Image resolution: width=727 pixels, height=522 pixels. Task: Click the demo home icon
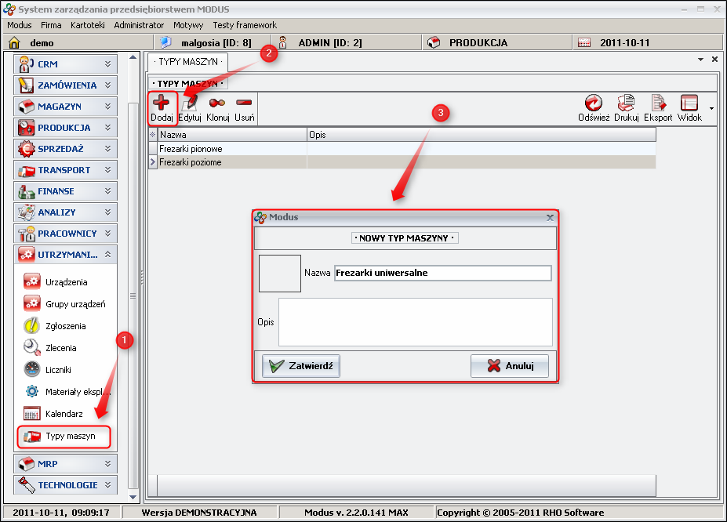[14, 42]
